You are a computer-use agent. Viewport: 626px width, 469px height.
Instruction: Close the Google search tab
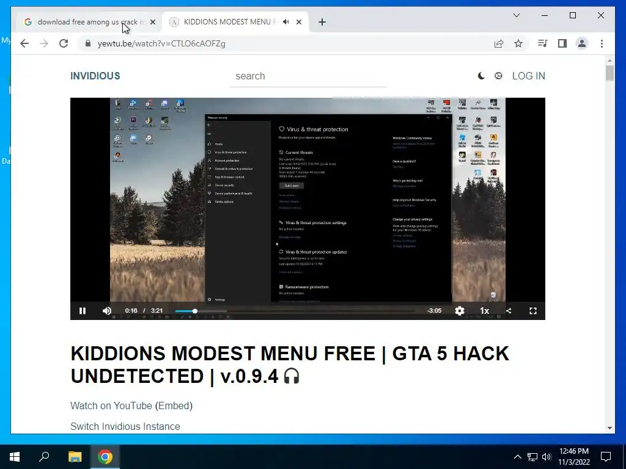[152, 22]
